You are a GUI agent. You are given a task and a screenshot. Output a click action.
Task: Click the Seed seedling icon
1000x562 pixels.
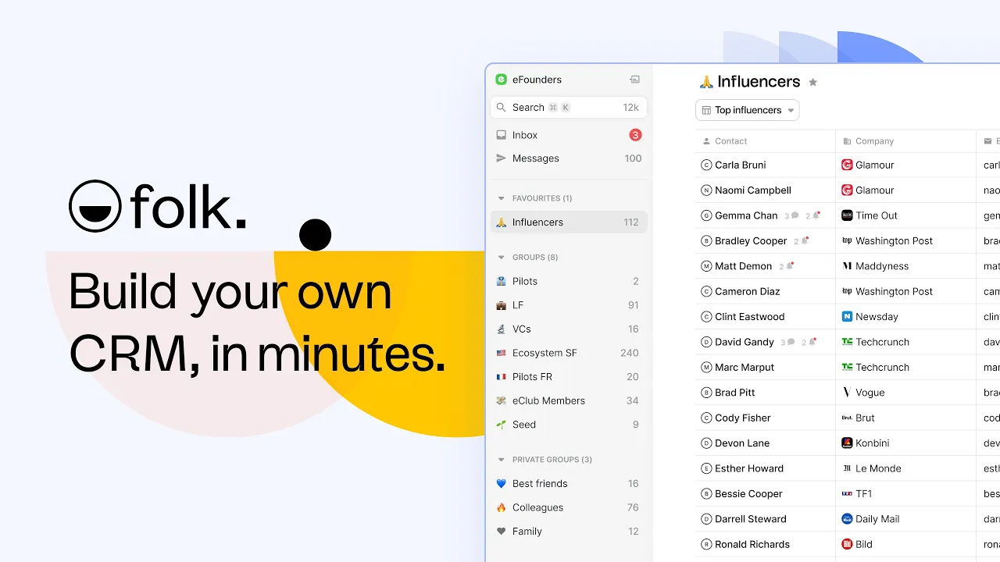click(502, 425)
